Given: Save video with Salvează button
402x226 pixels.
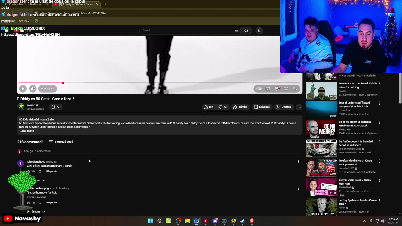Looking at the screenshot, I should [262, 107].
